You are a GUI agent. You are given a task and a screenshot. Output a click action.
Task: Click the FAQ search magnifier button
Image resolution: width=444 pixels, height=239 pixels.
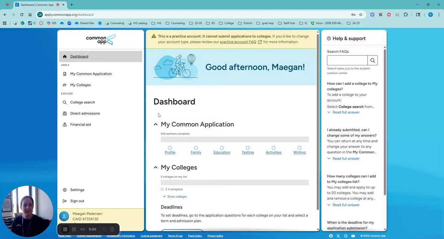click(x=372, y=60)
